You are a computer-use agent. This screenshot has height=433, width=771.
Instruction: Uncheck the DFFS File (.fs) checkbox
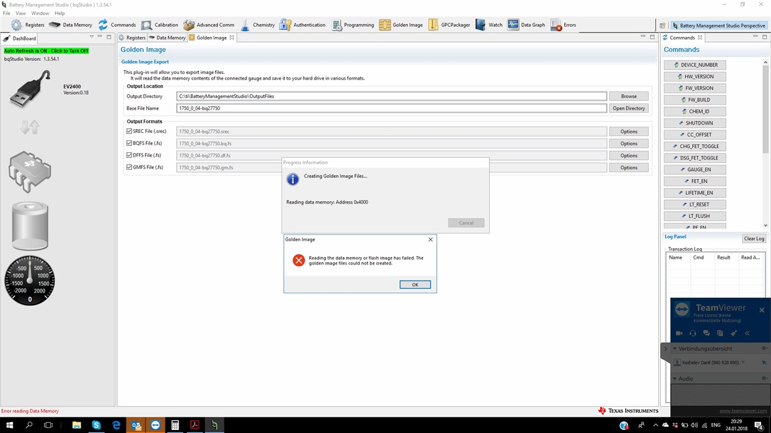pos(129,155)
